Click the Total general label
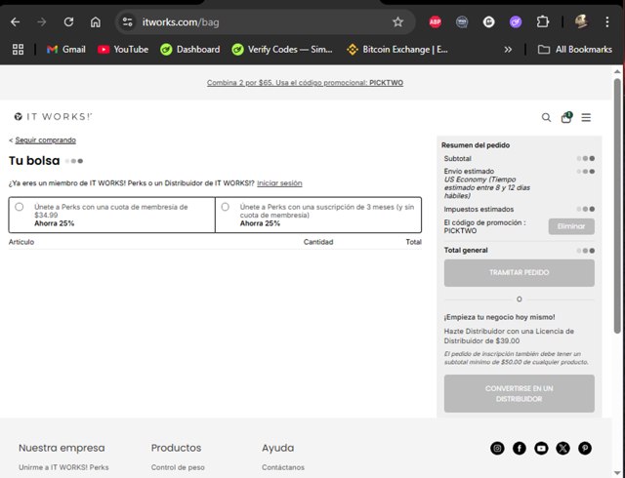625x478 pixels. [x=466, y=250]
